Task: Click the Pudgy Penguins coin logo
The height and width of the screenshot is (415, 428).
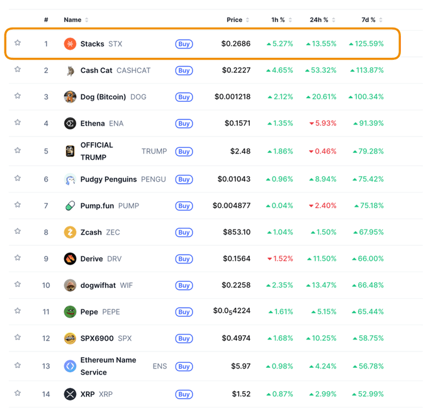Action: point(70,179)
